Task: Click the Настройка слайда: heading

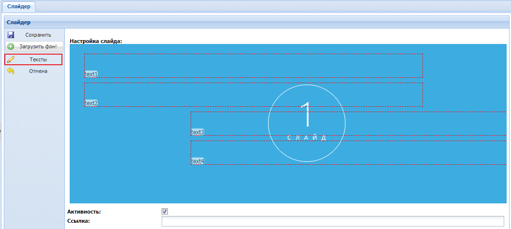Action: pos(96,41)
